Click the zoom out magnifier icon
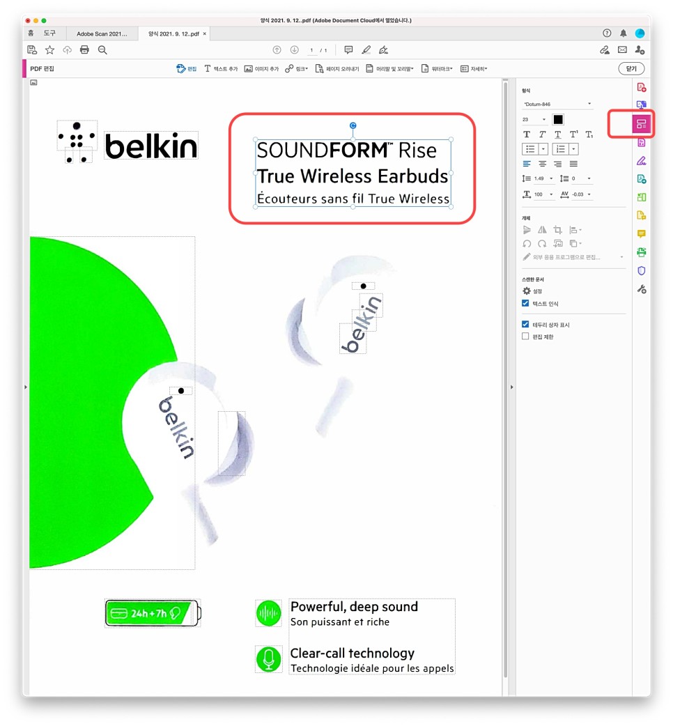The width and height of the screenshot is (673, 726). click(x=102, y=50)
